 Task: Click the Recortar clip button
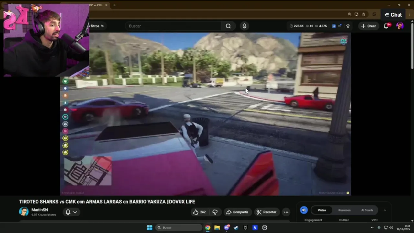[x=267, y=212]
